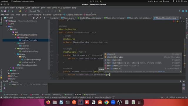Go to previous highlighted error arrow
This screenshot has width=188, height=106.
181,21
